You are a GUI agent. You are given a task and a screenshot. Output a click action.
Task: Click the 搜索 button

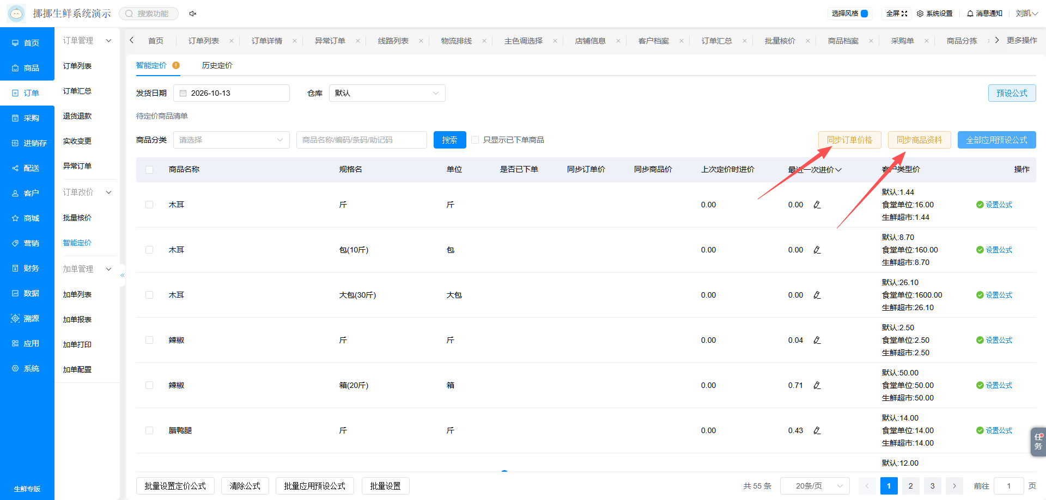449,140
